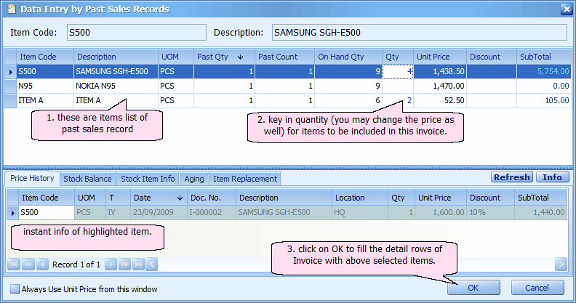The image size is (576, 303).
Task: Click Past Count column header
Action: coord(284,57)
